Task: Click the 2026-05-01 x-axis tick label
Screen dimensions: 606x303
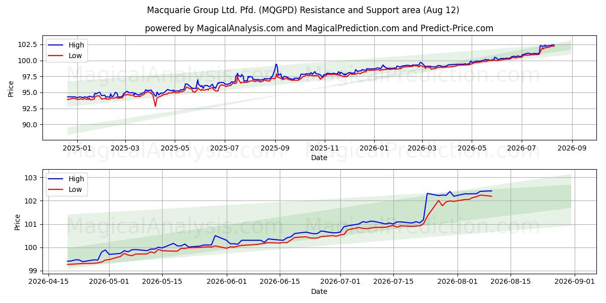Action: [x=109, y=282]
